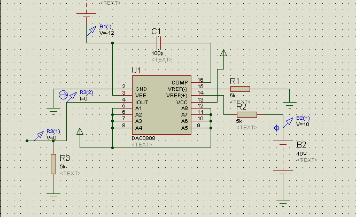The image size is (356, 217).
Task: Click the A1 pin label
Action: point(138,108)
